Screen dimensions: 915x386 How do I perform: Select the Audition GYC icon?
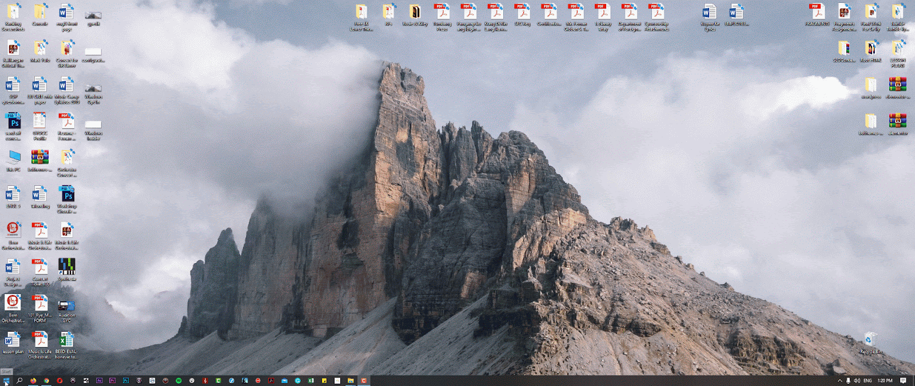pos(67,311)
